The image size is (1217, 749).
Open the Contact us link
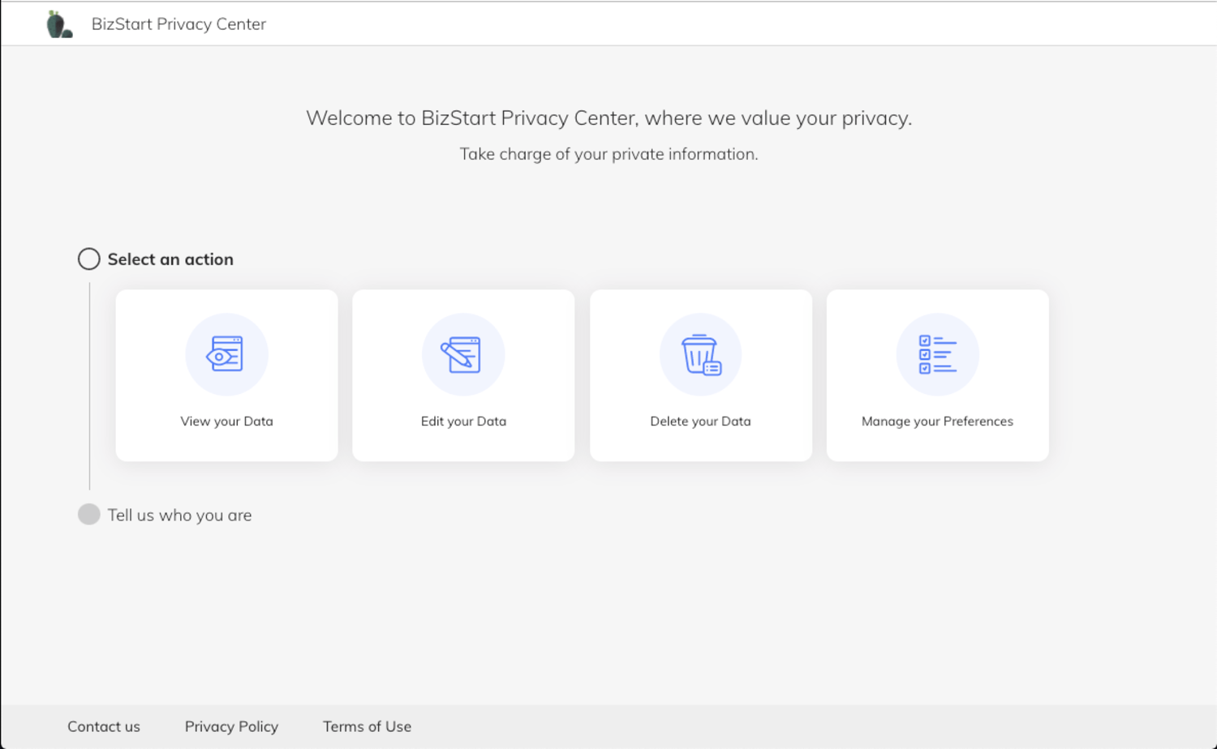coord(104,726)
